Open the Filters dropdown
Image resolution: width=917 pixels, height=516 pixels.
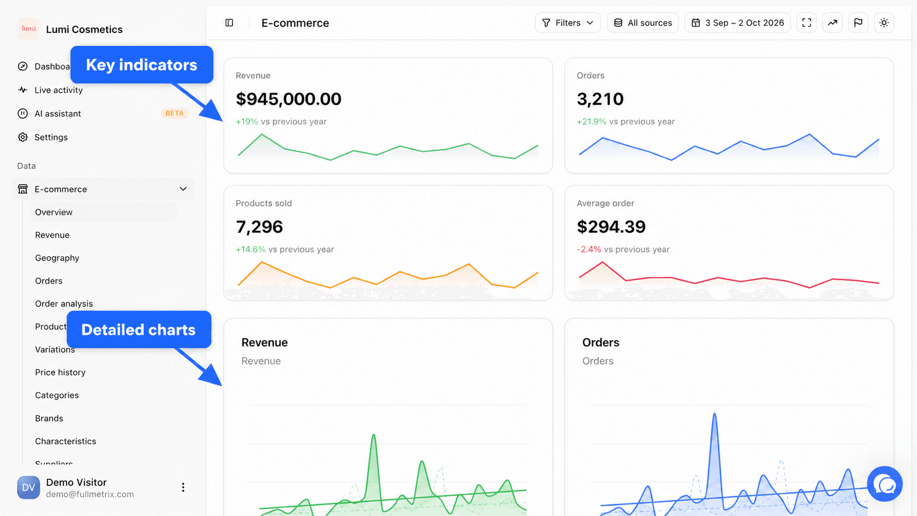point(568,22)
